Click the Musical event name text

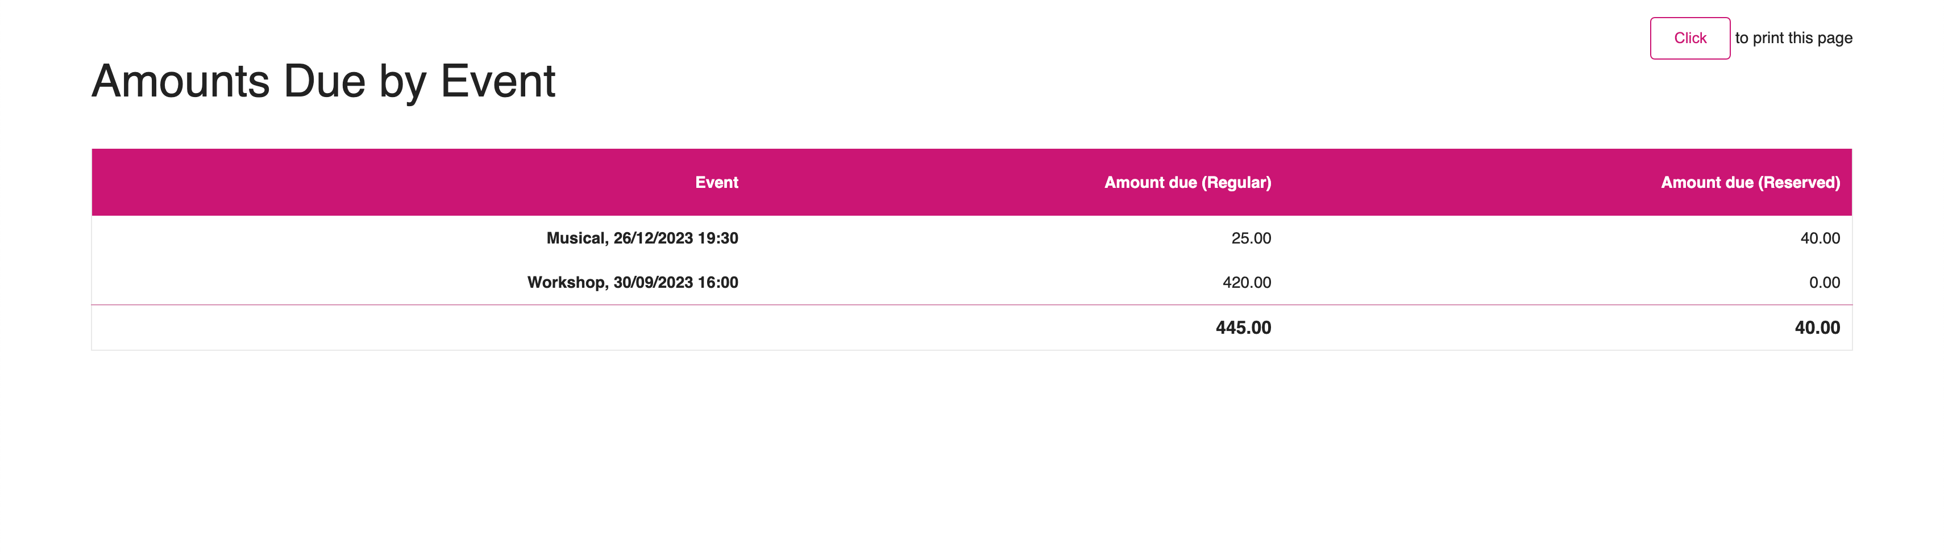coord(642,238)
